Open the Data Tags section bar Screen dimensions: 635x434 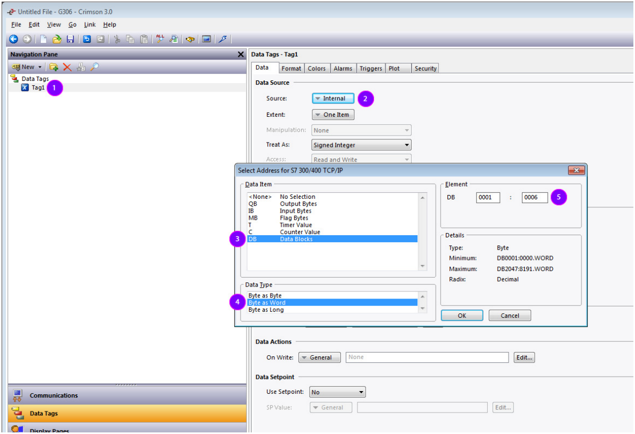[127, 413]
